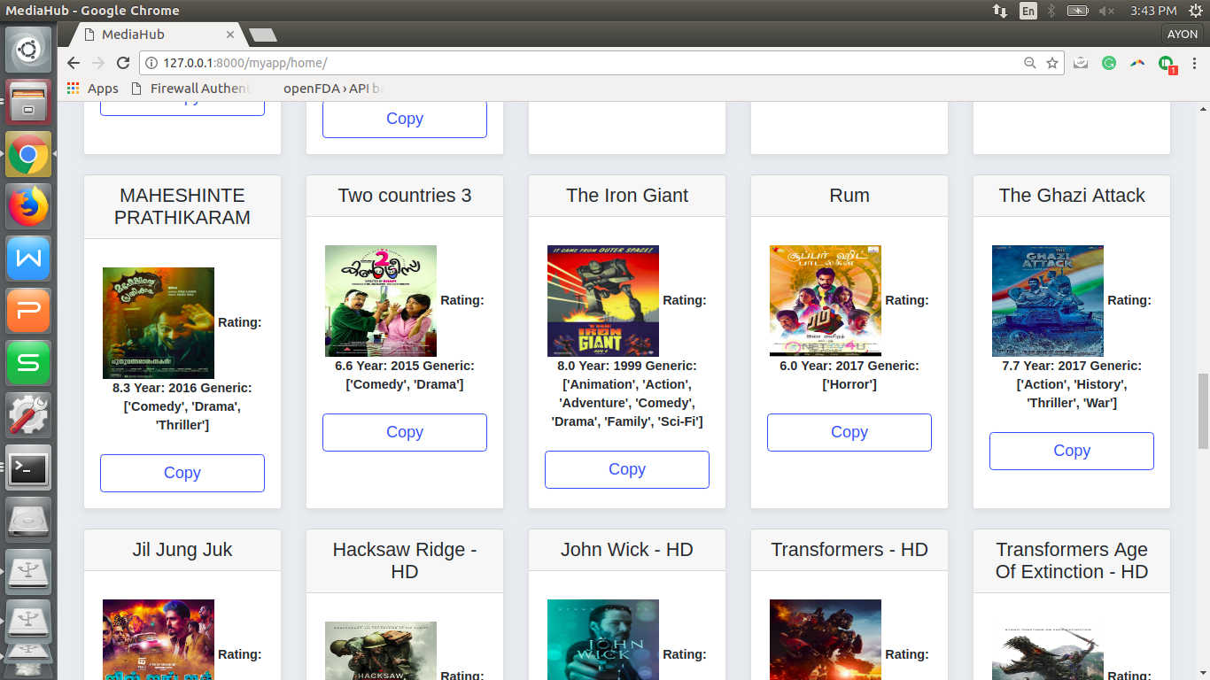Click the Hacksaw Ridge poster

pos(381,651)
